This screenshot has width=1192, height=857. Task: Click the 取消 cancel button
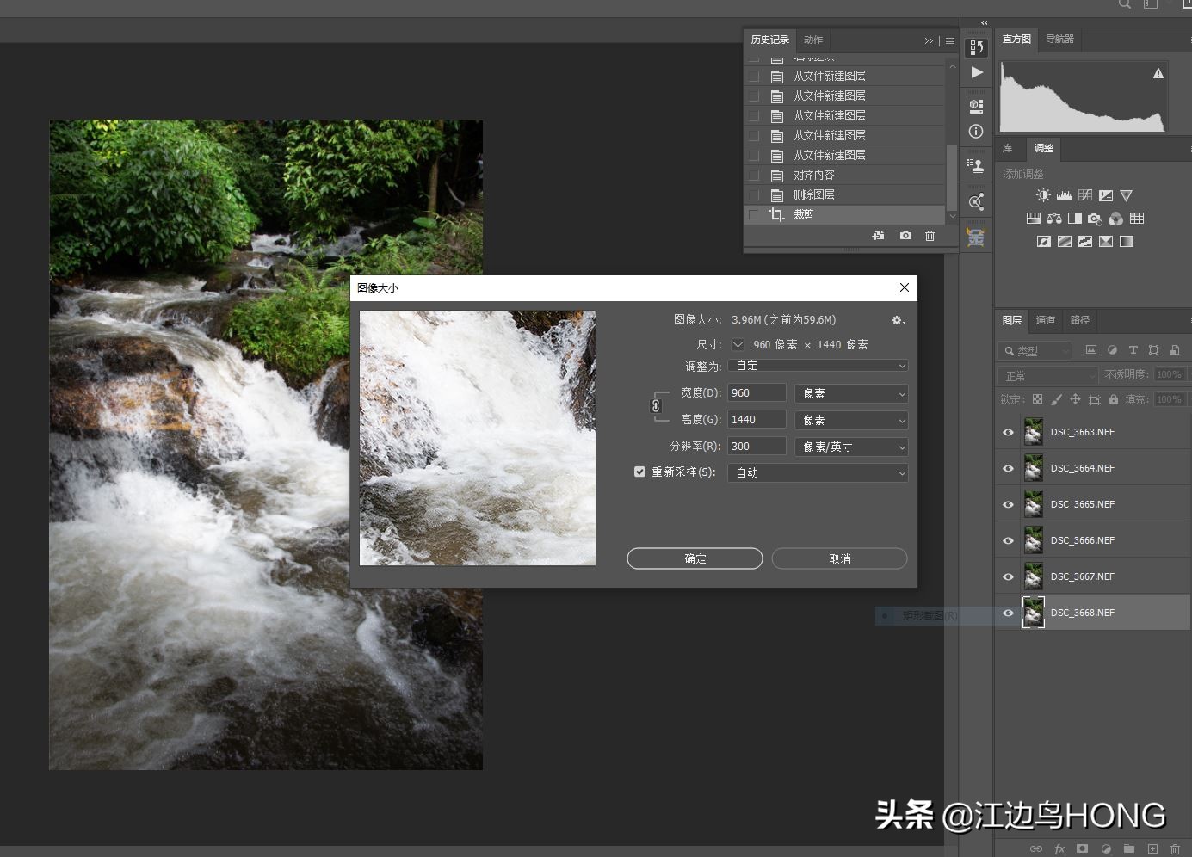839,558
